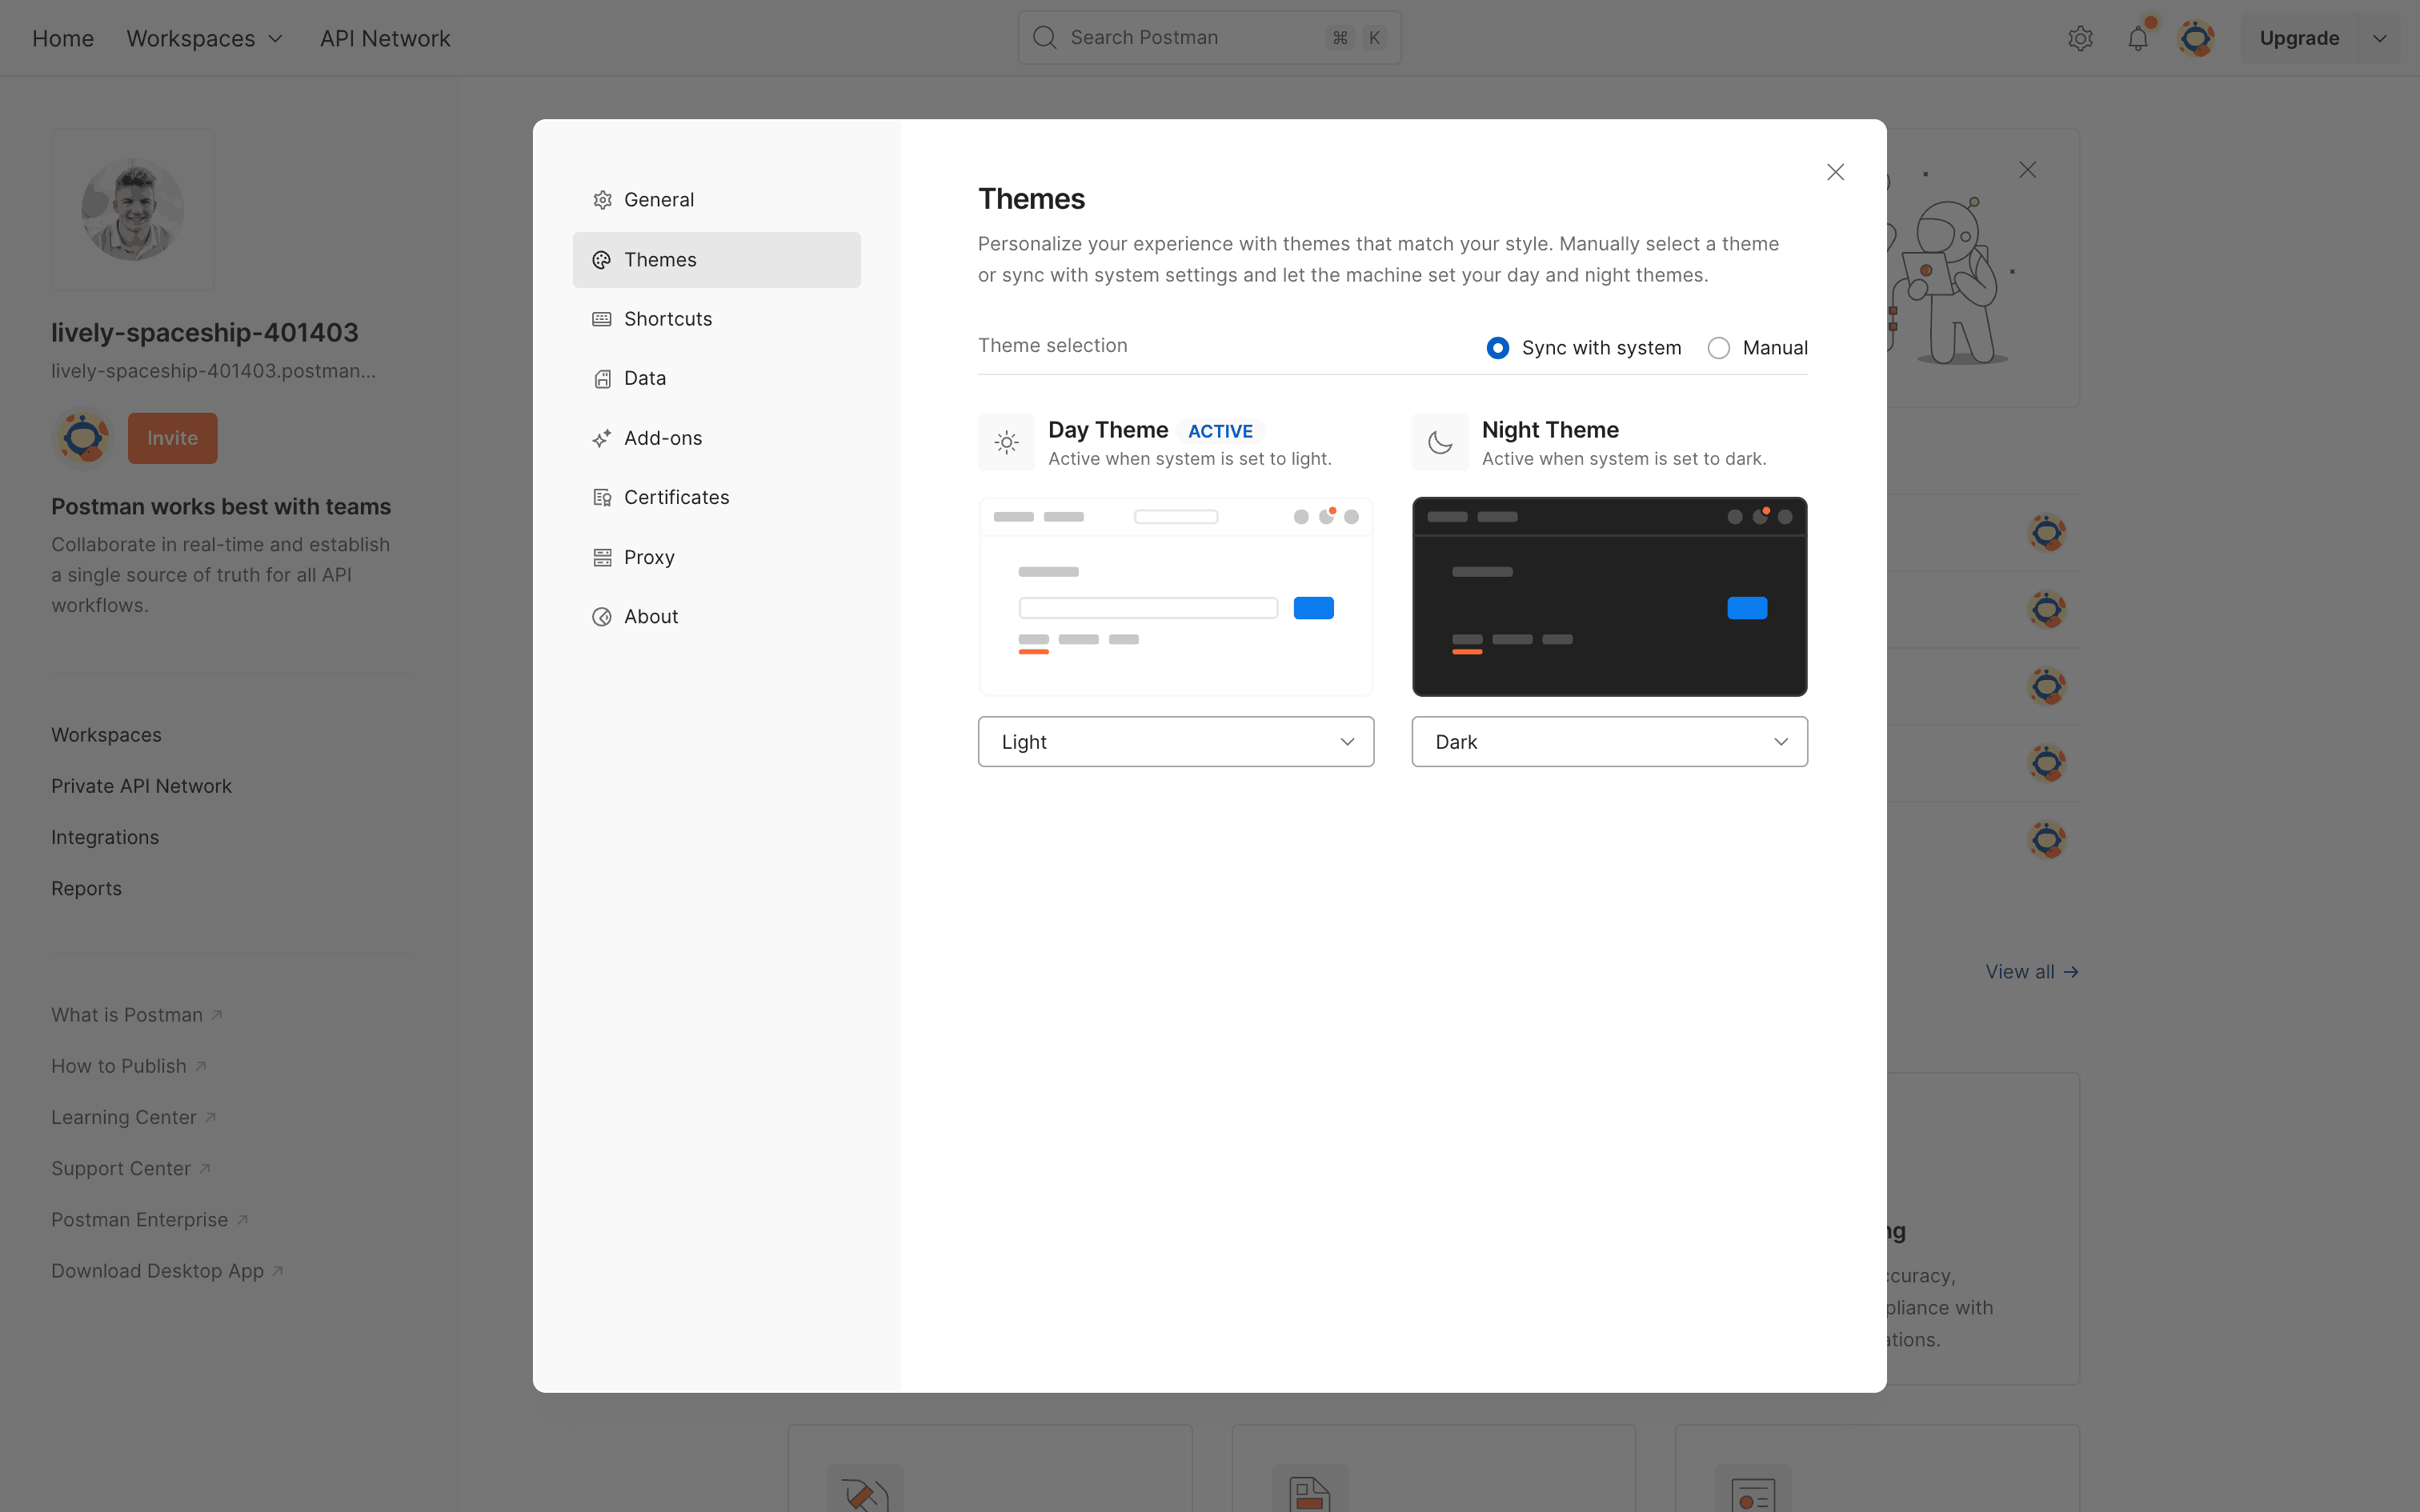Select the Sync with system radio button

(1497, 348)
